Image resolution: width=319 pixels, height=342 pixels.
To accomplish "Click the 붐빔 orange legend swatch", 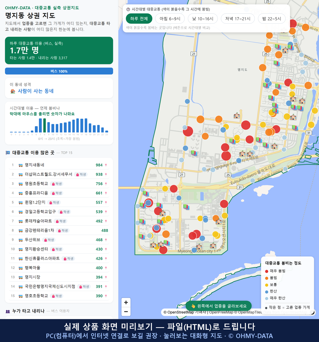I will point(267,278).
